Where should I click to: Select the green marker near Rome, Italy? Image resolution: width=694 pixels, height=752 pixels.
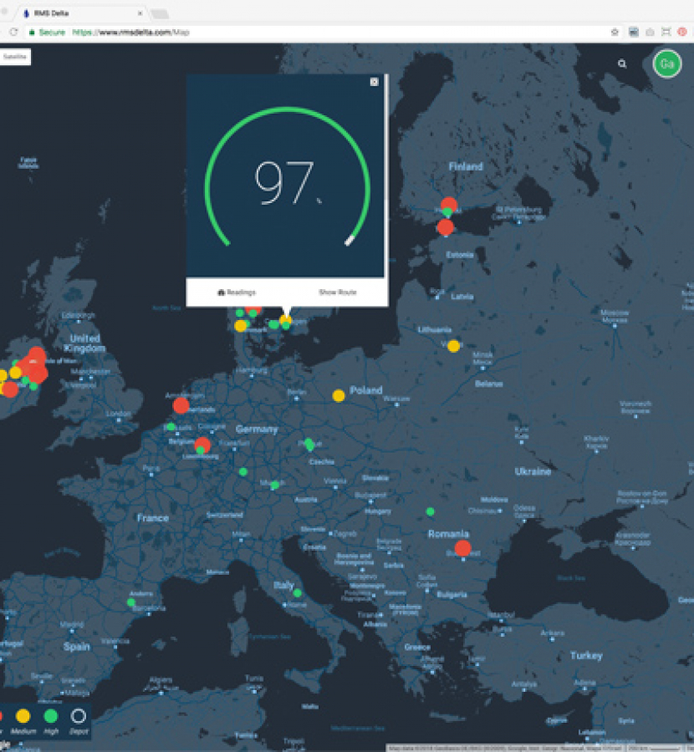tap(297, 593)
